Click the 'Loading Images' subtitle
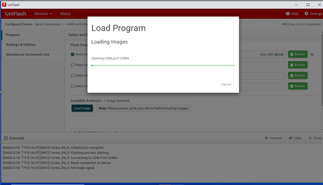Viewport: 323px width, 185px height. click(x=110, y=42)
